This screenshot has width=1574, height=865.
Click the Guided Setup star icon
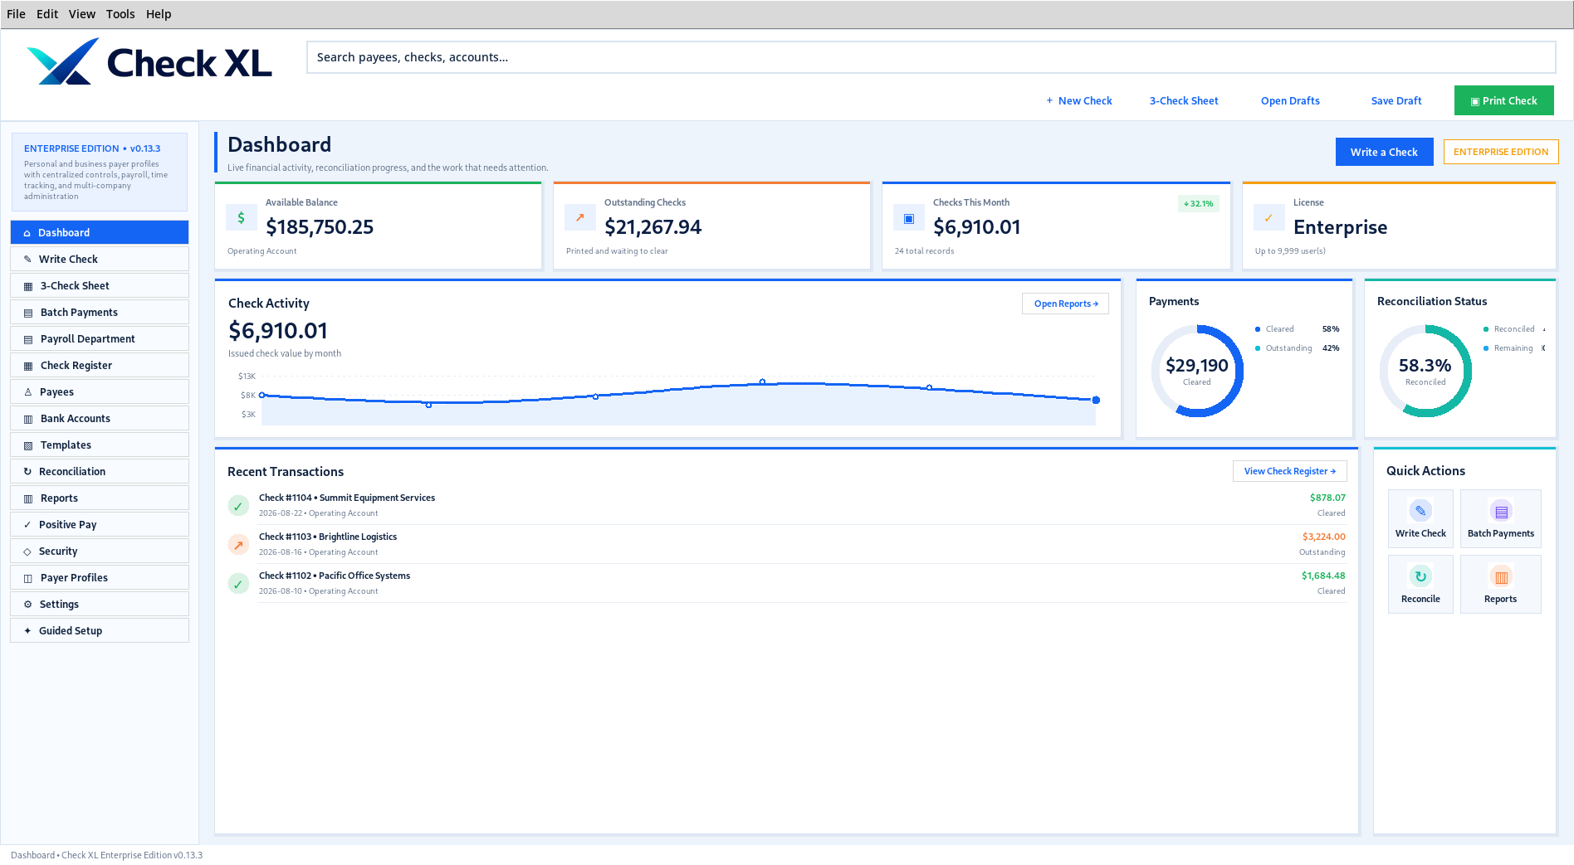click(27, 631)
